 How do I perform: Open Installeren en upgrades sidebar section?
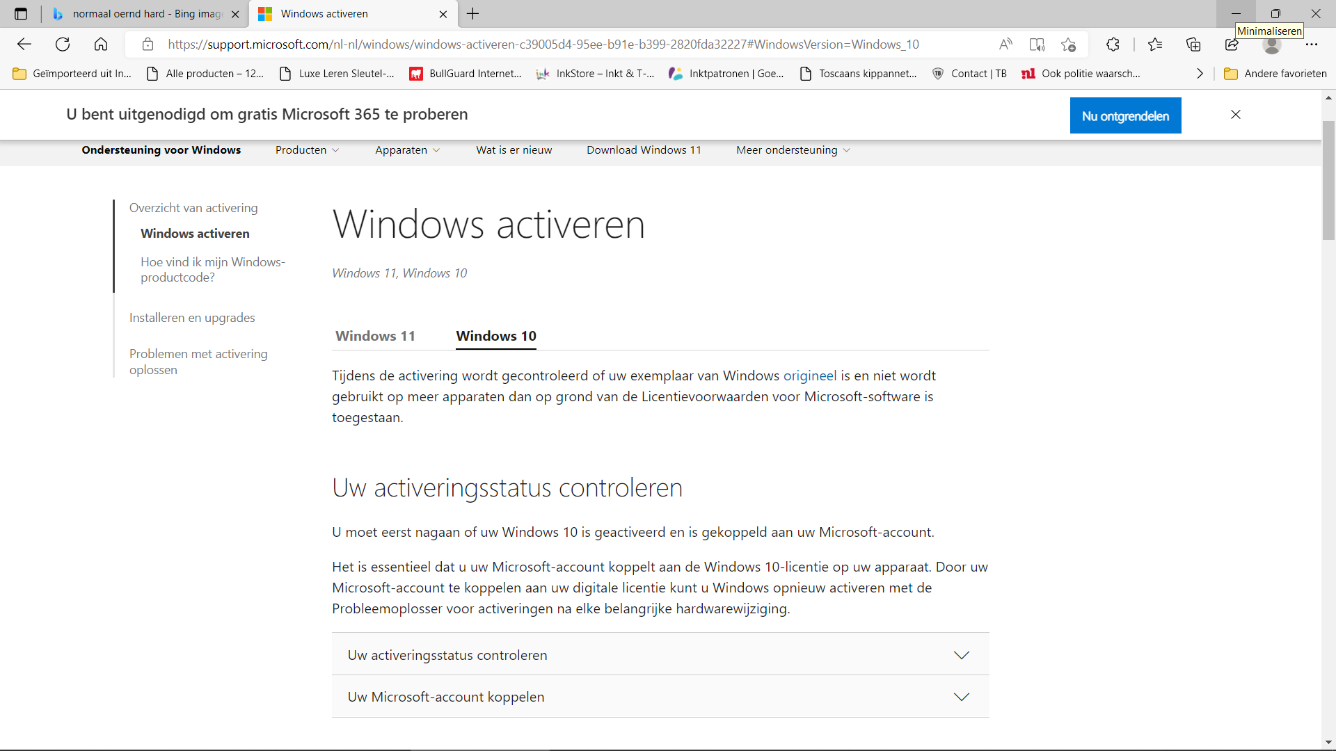pos(192,318)
